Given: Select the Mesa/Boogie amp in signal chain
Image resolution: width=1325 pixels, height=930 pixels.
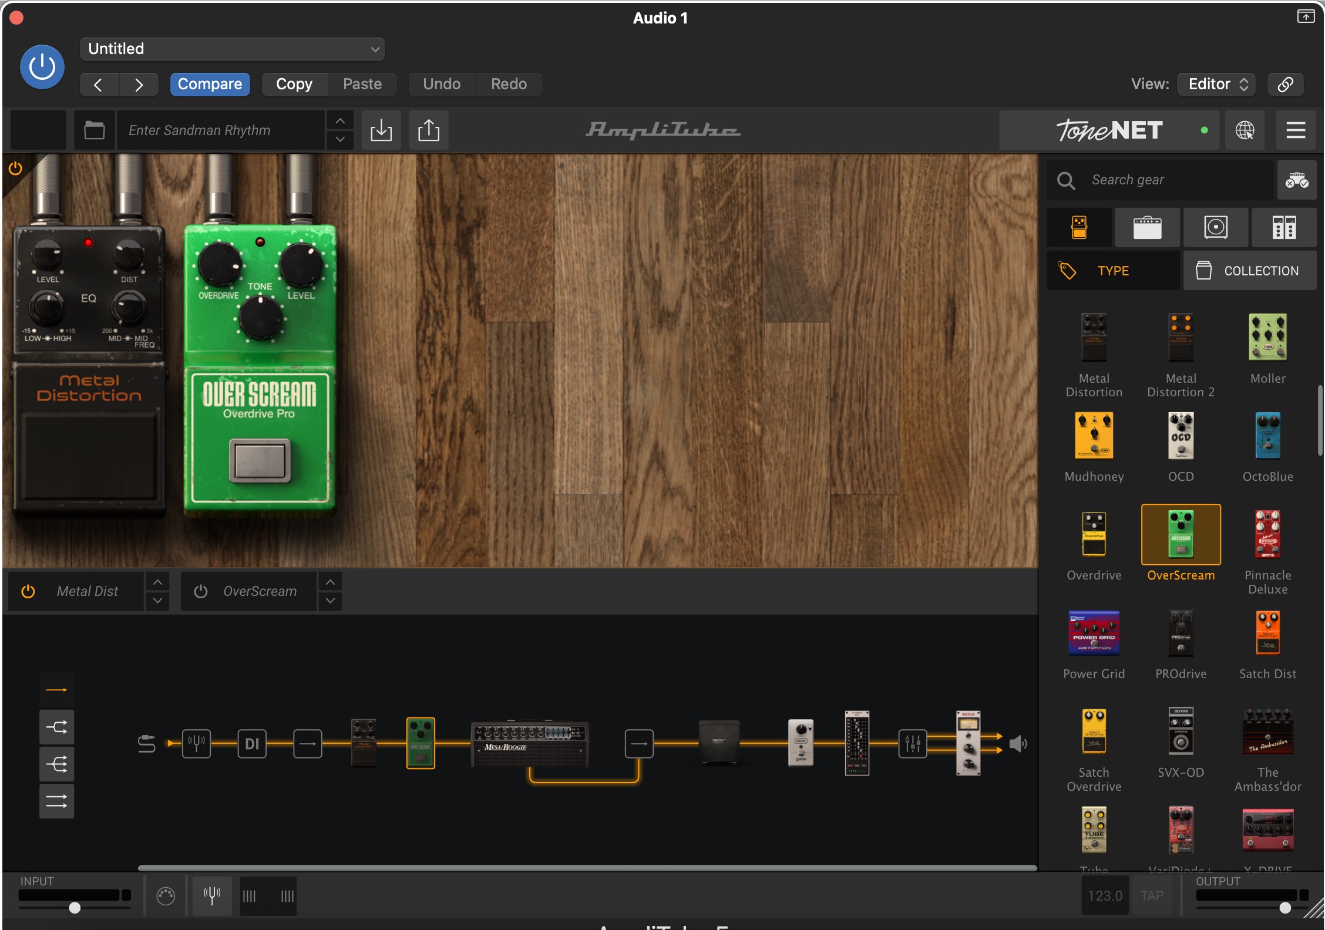Looking at the screenshot, I should point(530,744).
